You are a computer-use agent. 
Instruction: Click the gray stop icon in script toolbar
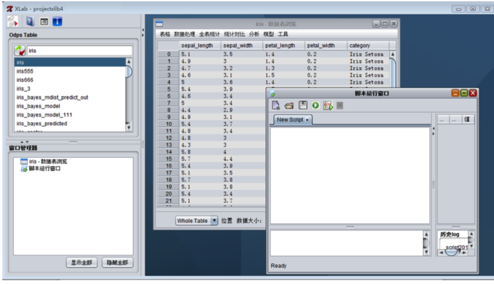click(340, 106)
